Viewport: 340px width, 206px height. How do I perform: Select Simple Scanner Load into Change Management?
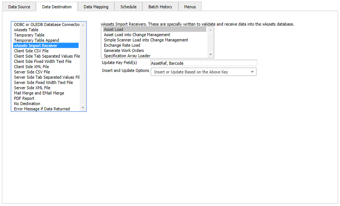(155, 40)
